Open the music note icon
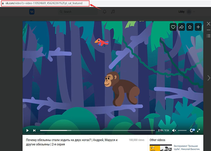 pos(113,12)
